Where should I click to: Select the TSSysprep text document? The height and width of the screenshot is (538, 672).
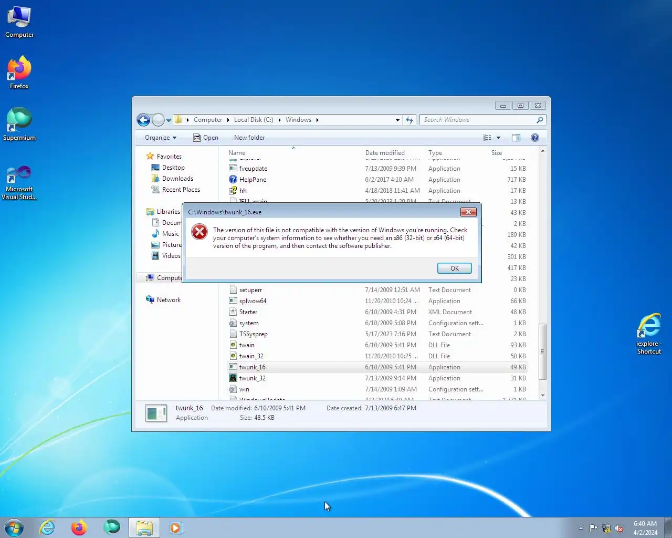377,334
